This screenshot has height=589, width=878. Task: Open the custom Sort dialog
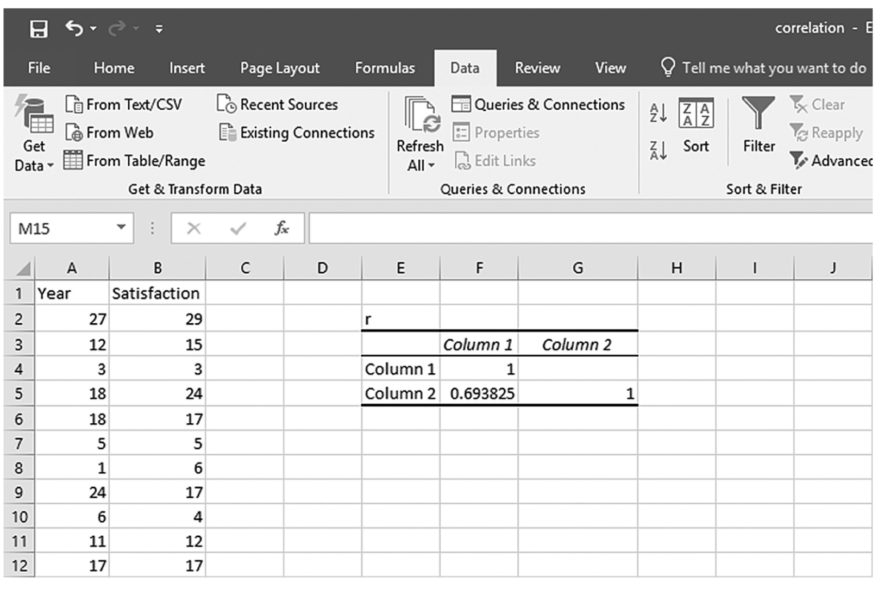click(x=696, y=126)
